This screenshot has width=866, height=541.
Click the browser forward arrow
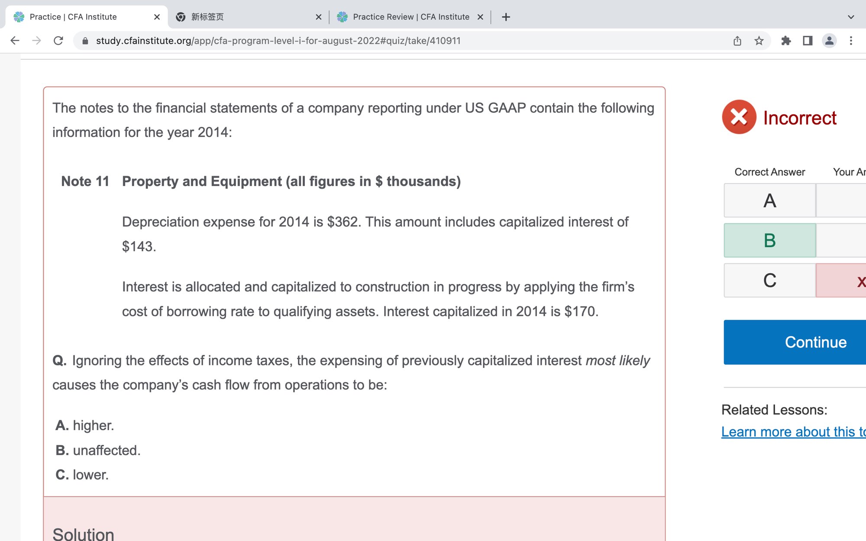coord(37,41)
